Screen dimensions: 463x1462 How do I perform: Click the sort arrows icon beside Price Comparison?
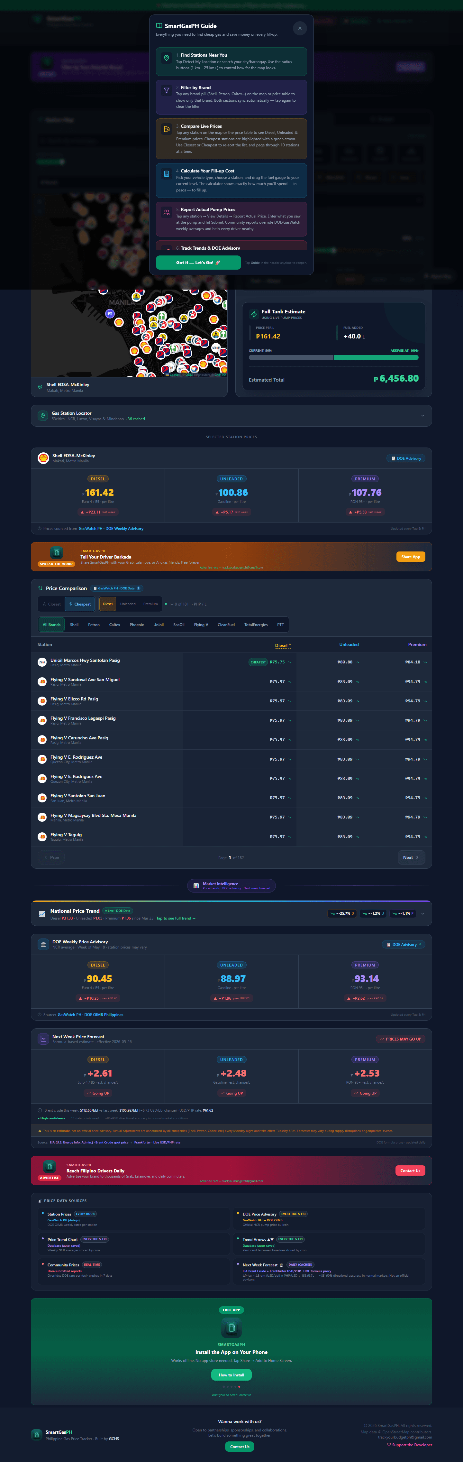(x=40, y=588)
